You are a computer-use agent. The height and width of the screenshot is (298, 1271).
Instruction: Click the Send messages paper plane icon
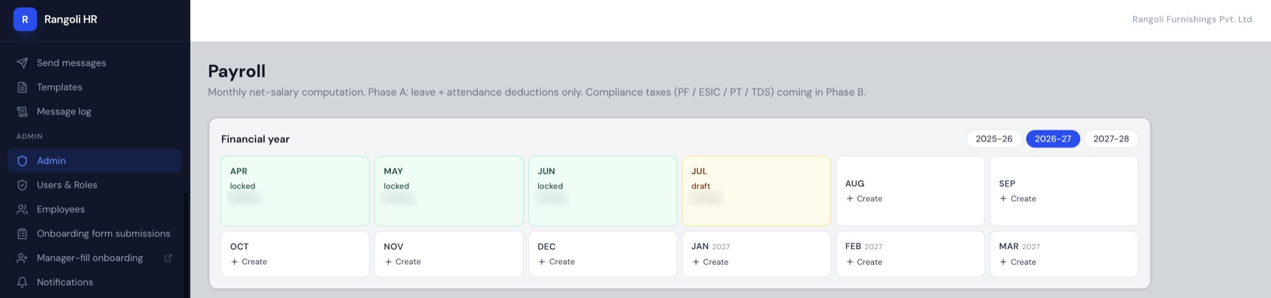(x=22, y=63)
